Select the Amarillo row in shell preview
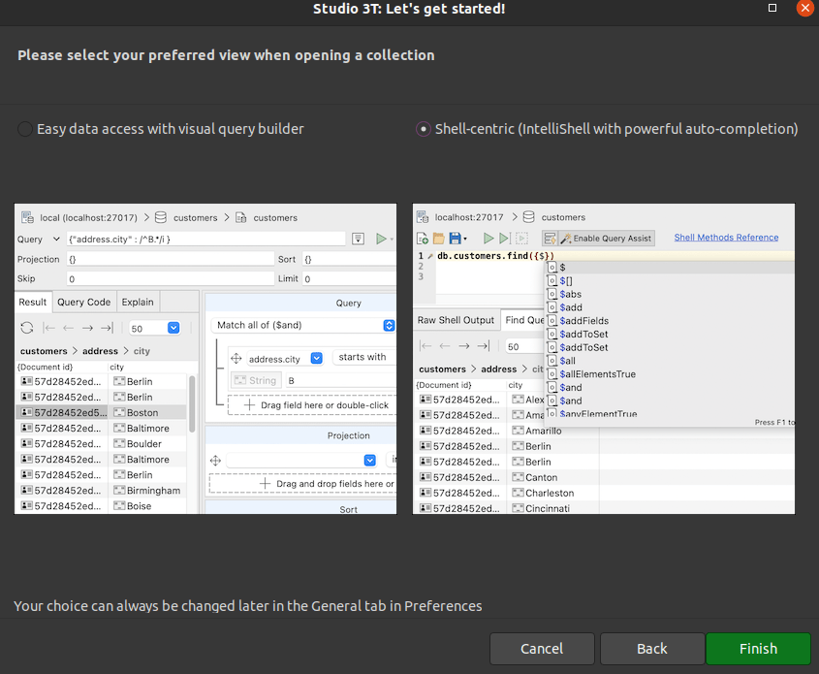The height and width of the screenshot is (674, 819). (604, 431)
